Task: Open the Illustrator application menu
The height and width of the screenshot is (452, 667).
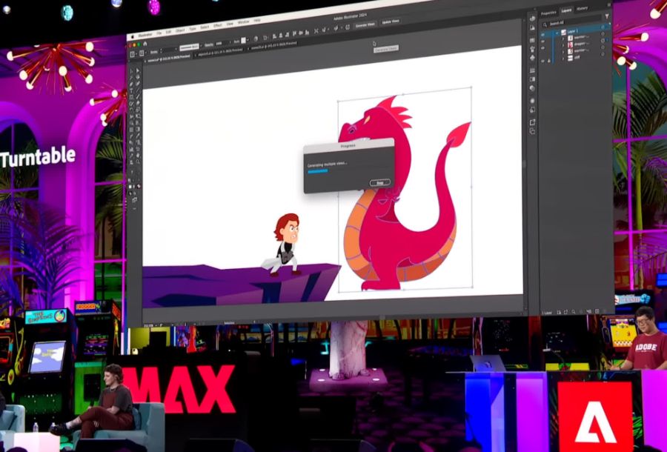Action: pyautogui.click(x=145, y=35)
